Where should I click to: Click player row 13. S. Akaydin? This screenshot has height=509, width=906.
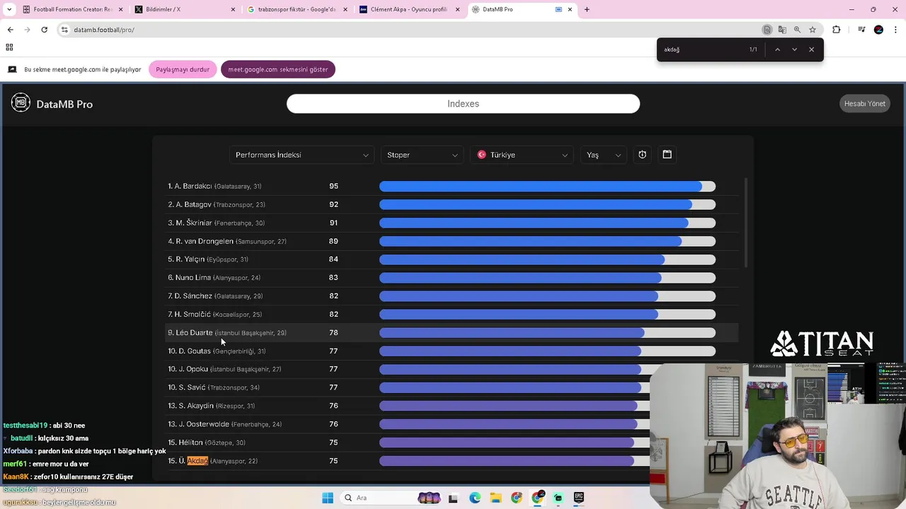click(408, 406)
